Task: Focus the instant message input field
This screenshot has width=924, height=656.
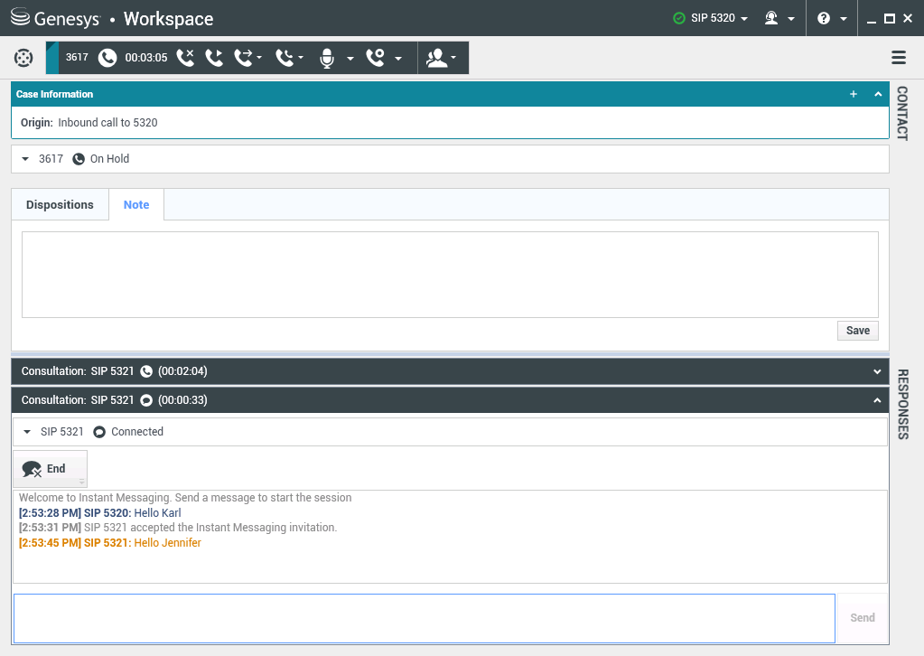Action: (425, 618)
